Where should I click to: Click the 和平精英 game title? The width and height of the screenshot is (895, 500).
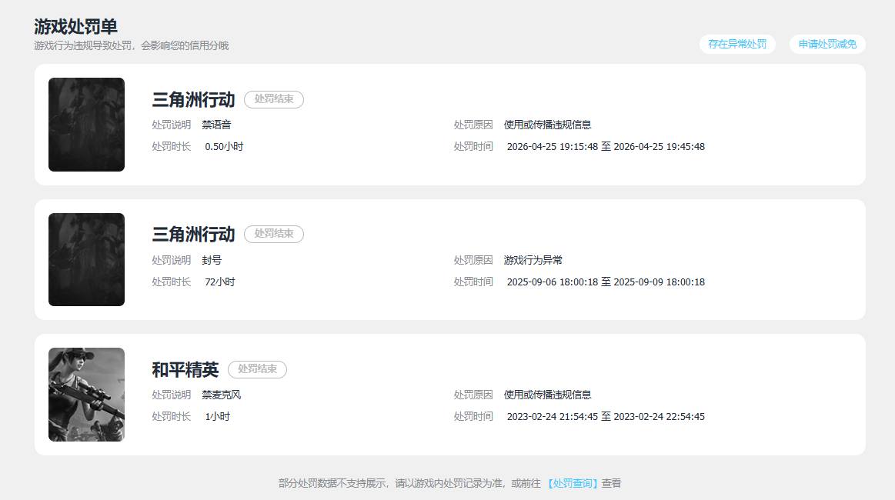click(x=185, y=369)
